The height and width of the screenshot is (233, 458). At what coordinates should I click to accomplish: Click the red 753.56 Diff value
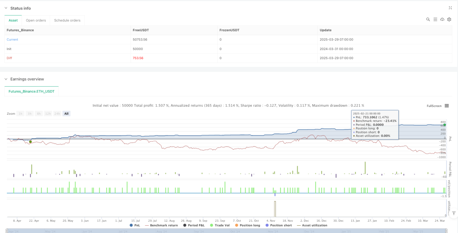click(138, 58)
